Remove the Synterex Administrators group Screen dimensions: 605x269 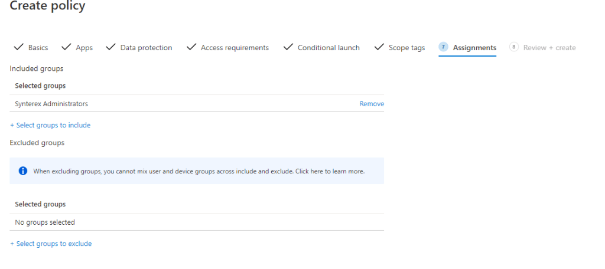pyautogui.click(x=372, y=104)
